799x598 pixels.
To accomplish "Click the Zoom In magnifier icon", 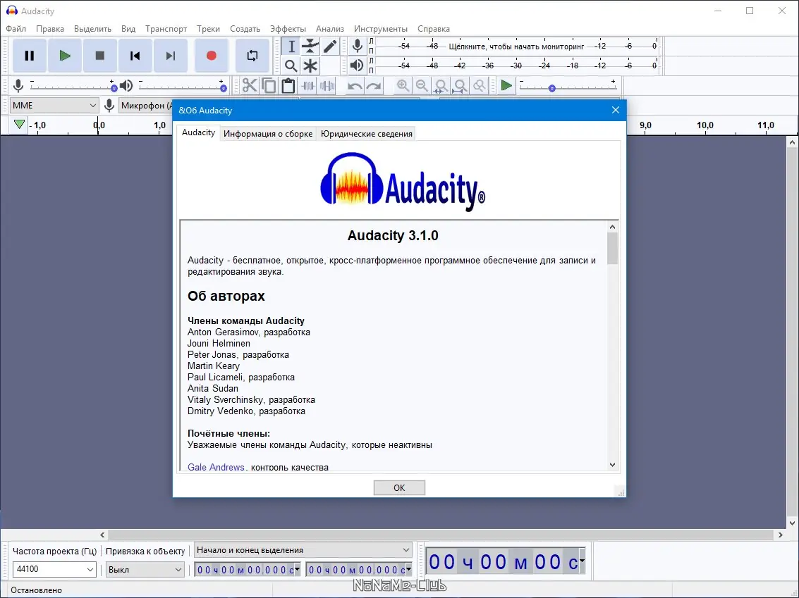I will tap(403, 85).
